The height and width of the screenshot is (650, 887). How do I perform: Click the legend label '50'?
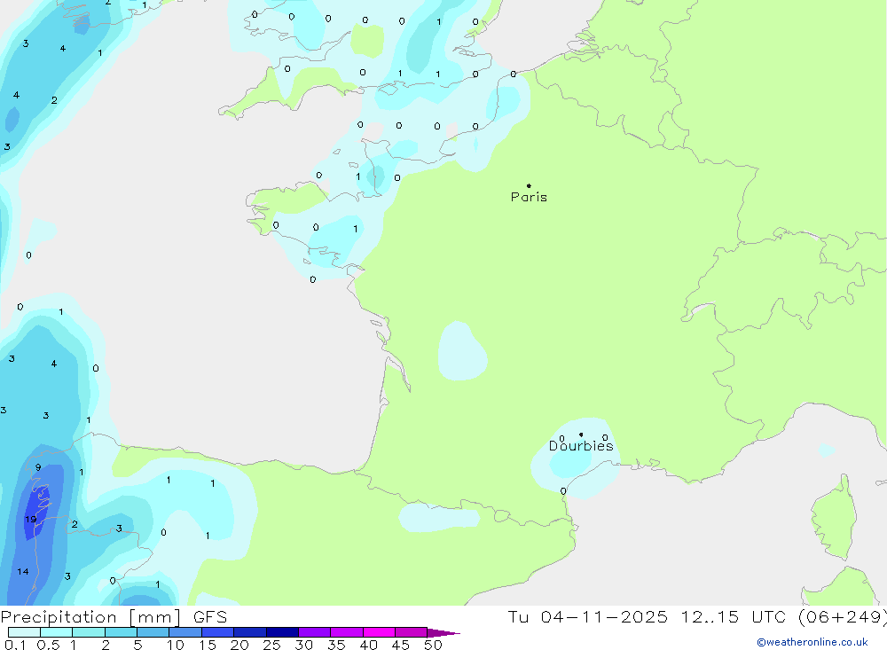coord(433,645)
